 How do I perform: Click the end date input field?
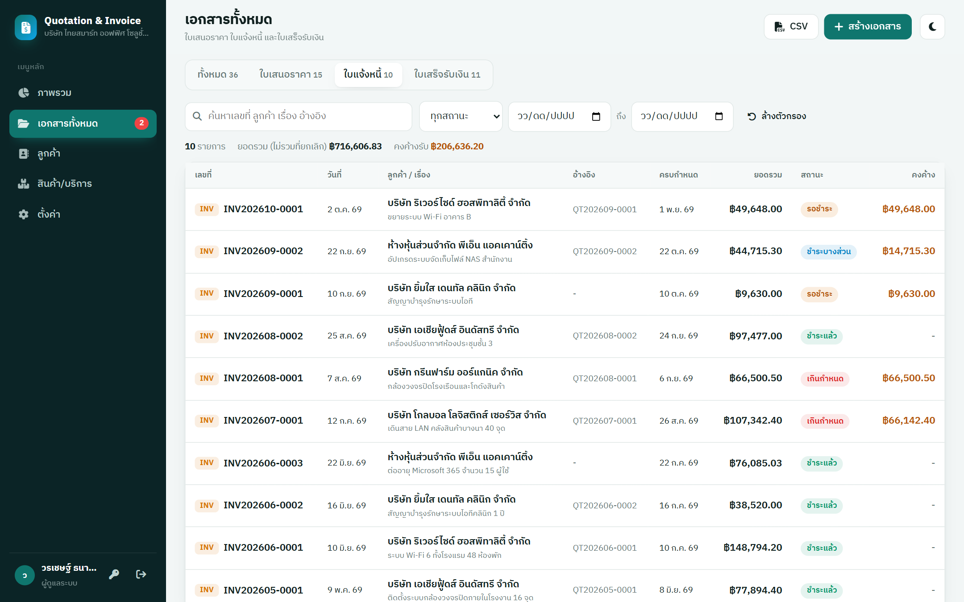682,116
